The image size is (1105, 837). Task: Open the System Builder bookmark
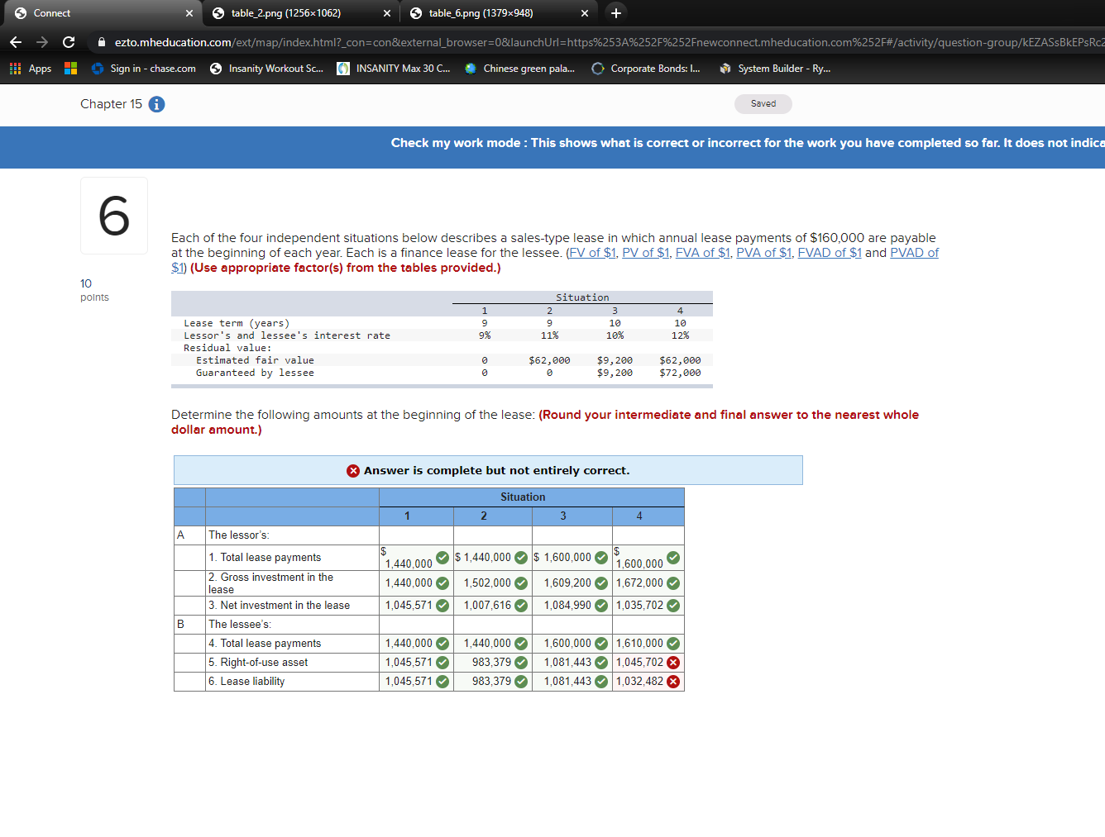tap(775, 69)
